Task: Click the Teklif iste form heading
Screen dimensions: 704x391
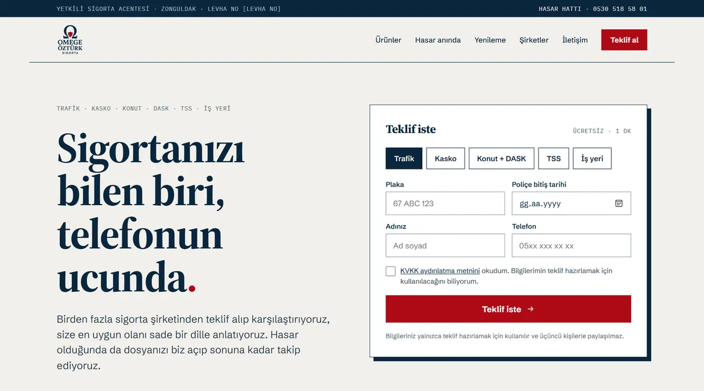Action: [411, 130]
